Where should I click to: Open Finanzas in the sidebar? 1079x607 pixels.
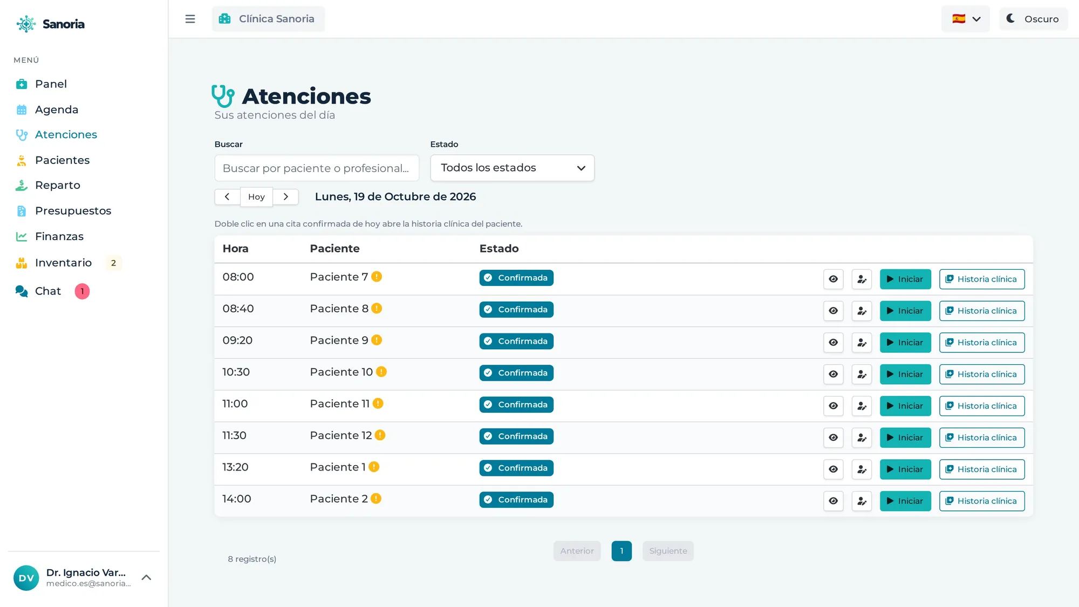pos(50,236)
